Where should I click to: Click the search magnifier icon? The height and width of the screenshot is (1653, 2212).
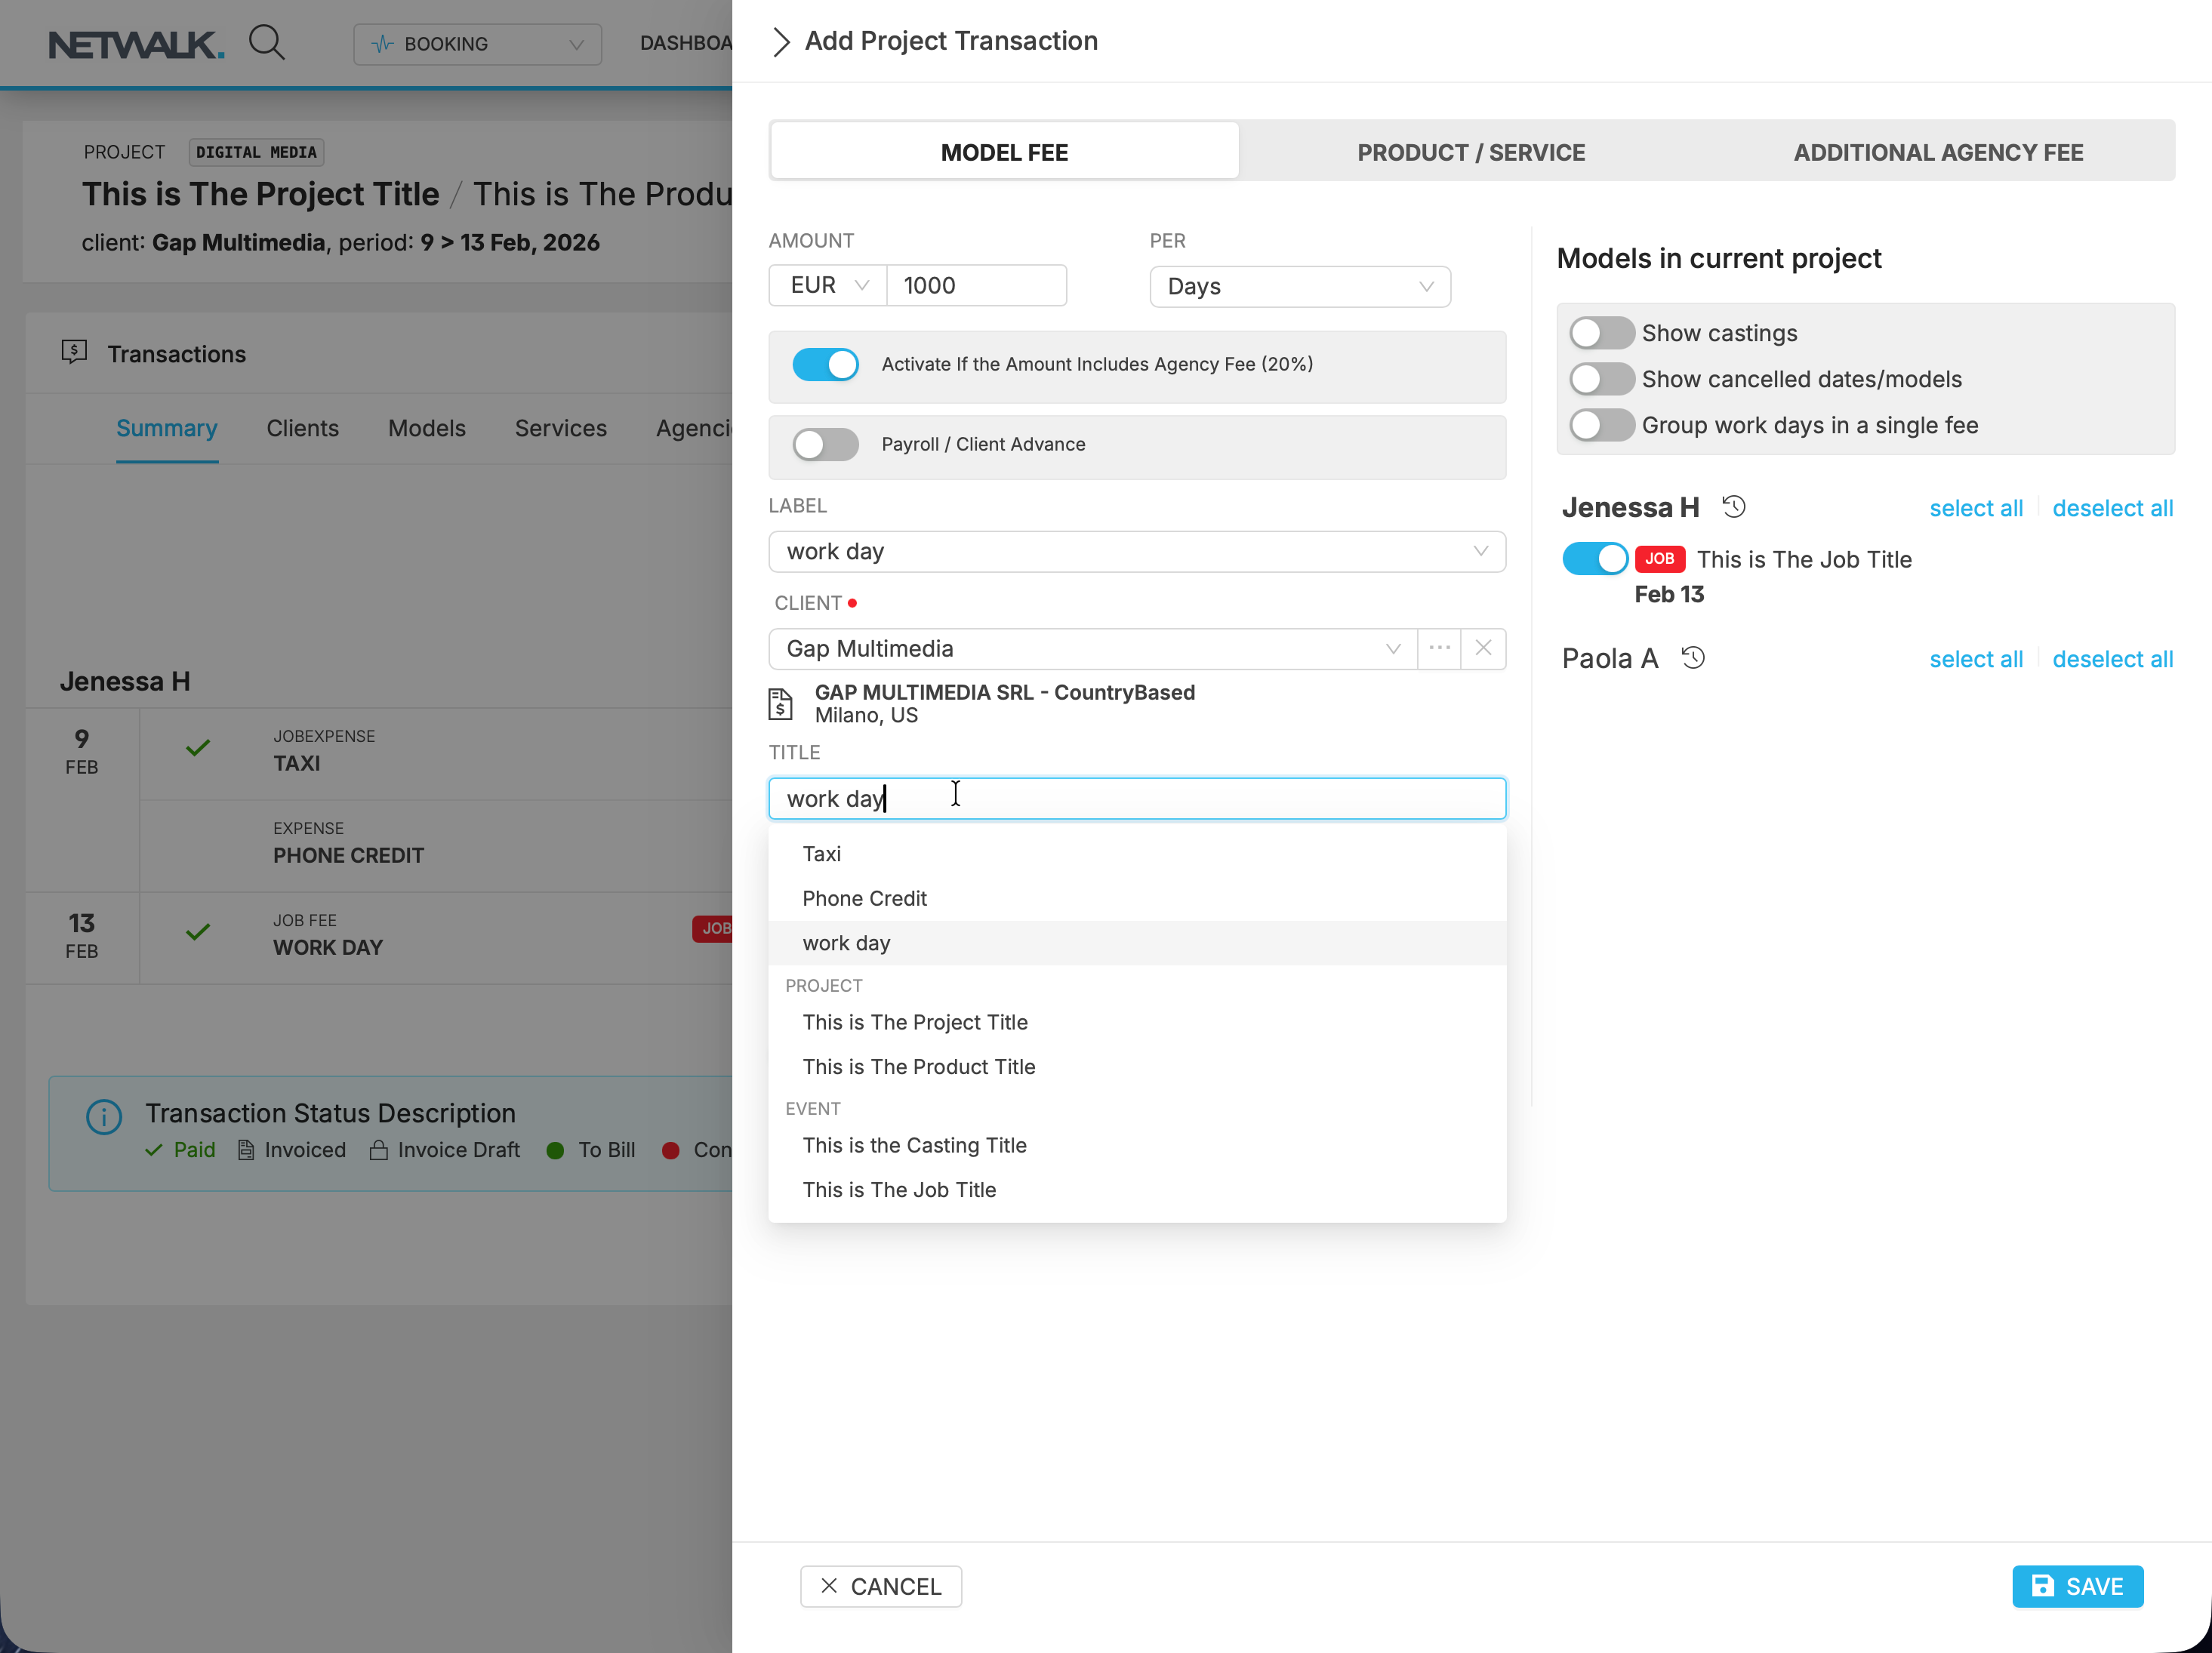tap(266, 43)
